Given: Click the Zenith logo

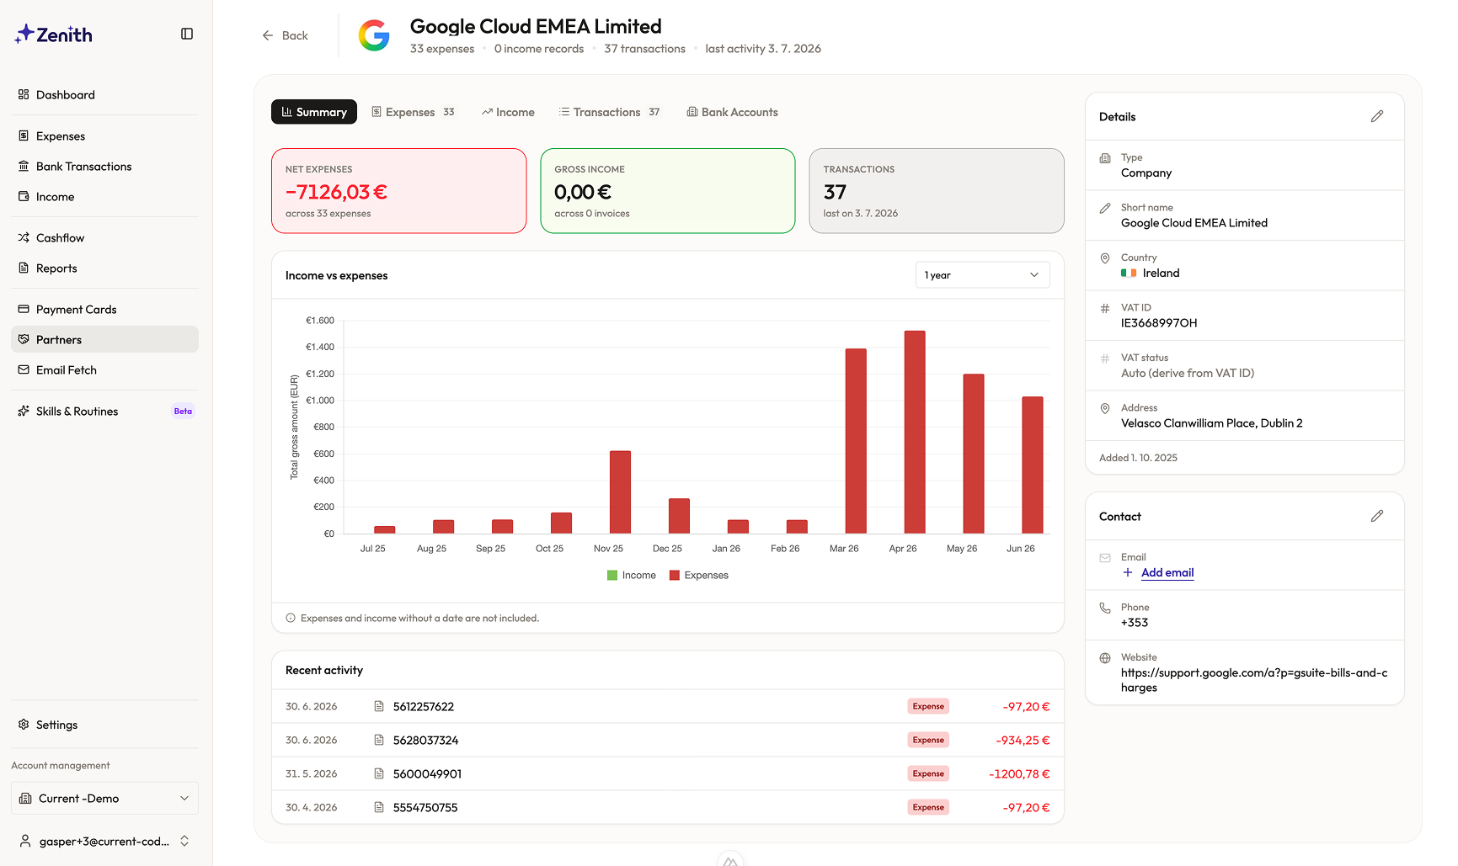Looking at the screenshot, I should point(53,35).
